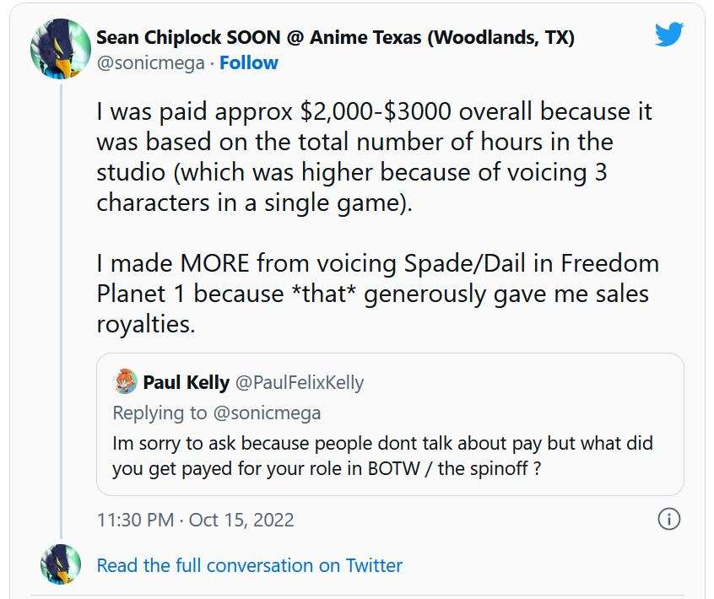Open the 11:30 PM Oct 15, 2022 timestamp

[195, 519]
